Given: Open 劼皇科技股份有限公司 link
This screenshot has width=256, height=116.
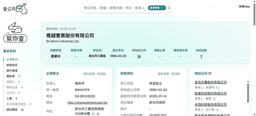Looking at the screenshot, I should [211, 93].
